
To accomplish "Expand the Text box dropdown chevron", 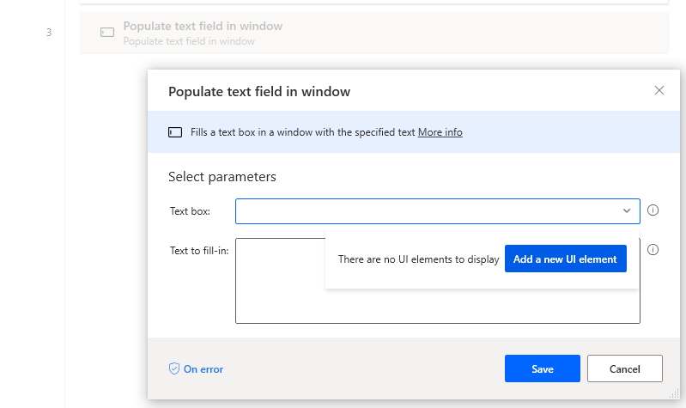I will pos(627,211).
